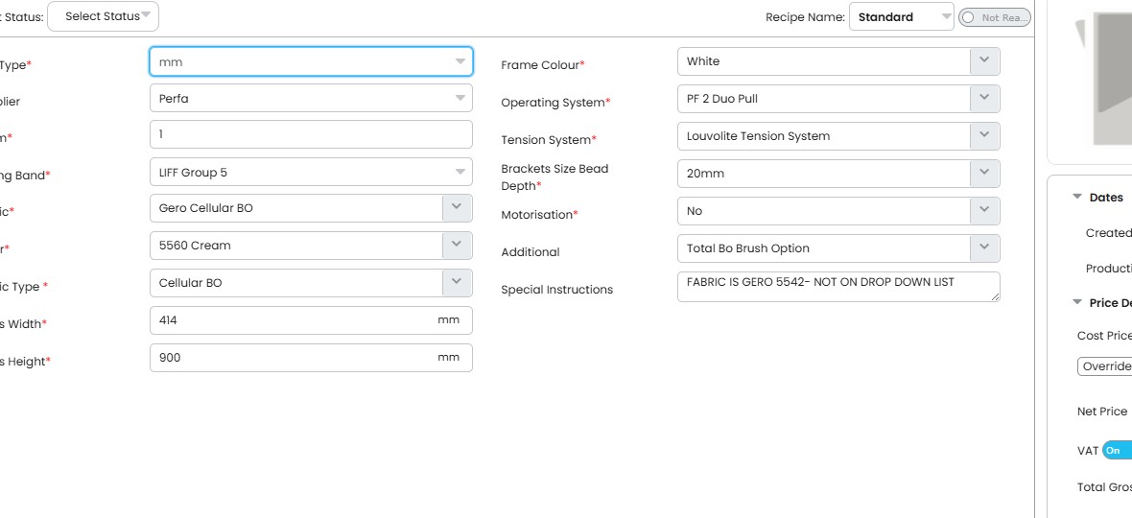Click the Frame Colour White chevron
Viewport: 1132px width, 518px height.
[984, 61]
